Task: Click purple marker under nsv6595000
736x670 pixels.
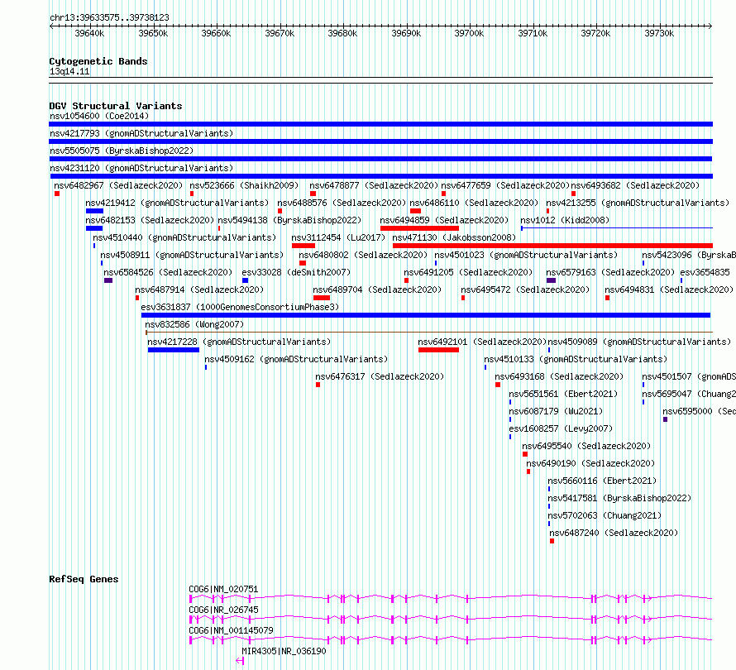Action: (665, 419)
